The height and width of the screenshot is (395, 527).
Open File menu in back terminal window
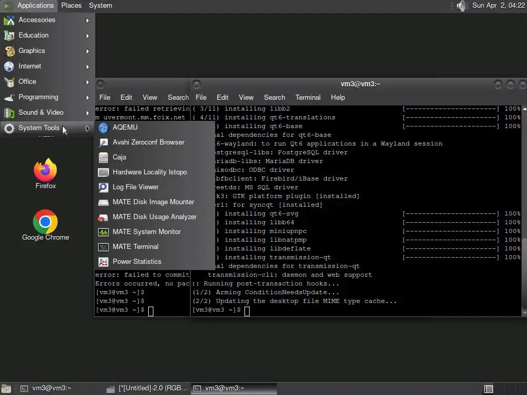pos(105,97)
